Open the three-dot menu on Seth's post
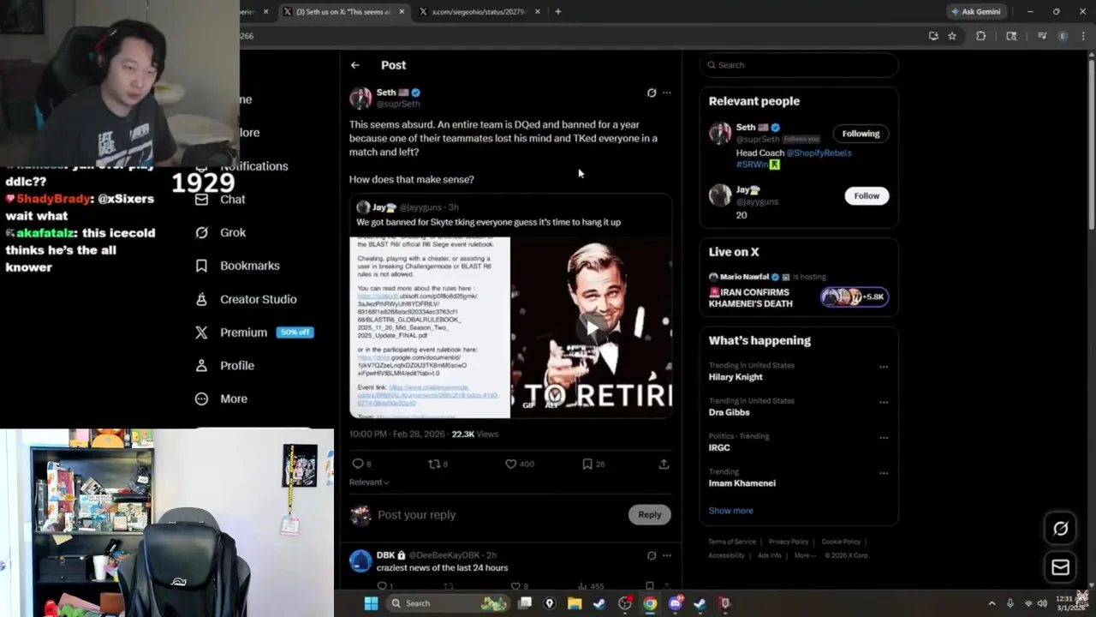The image size is (1096, 617). (x=667, y=93)
